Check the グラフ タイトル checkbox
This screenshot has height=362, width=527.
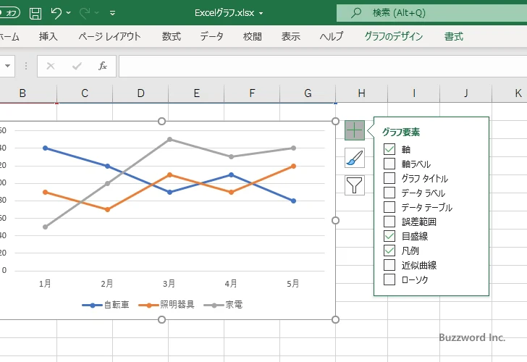click(389, 178)
